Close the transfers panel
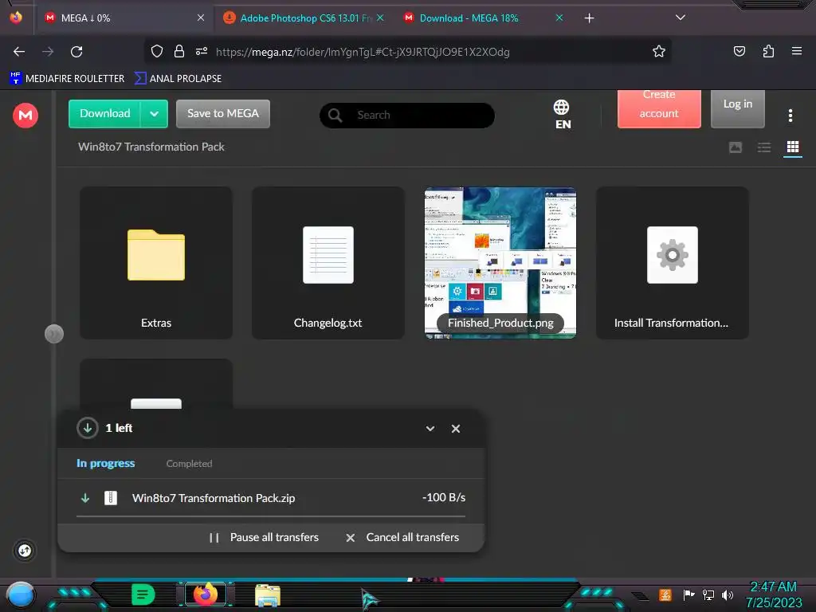This screenshot has width=816, height=612. coord(455,429)
